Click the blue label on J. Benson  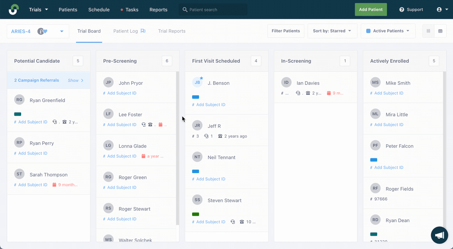coord(196,97)
